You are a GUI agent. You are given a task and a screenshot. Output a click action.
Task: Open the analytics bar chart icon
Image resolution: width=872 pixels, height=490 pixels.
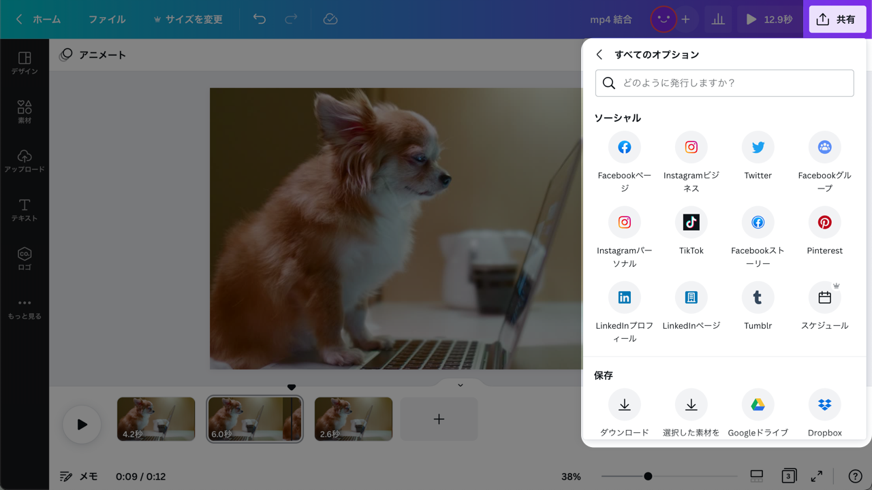(x=718, y=20)
